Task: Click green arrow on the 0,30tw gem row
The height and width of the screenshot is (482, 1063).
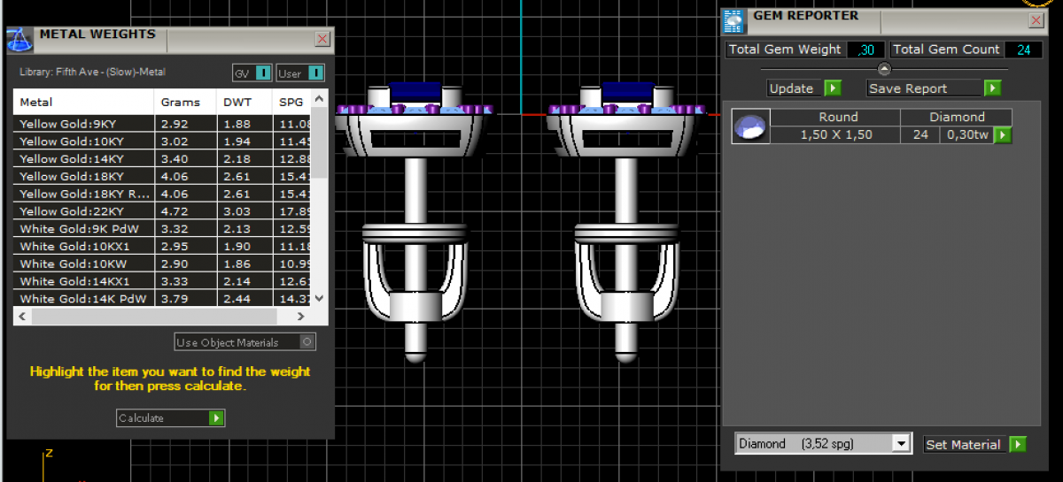Action: pos(1002,135)
